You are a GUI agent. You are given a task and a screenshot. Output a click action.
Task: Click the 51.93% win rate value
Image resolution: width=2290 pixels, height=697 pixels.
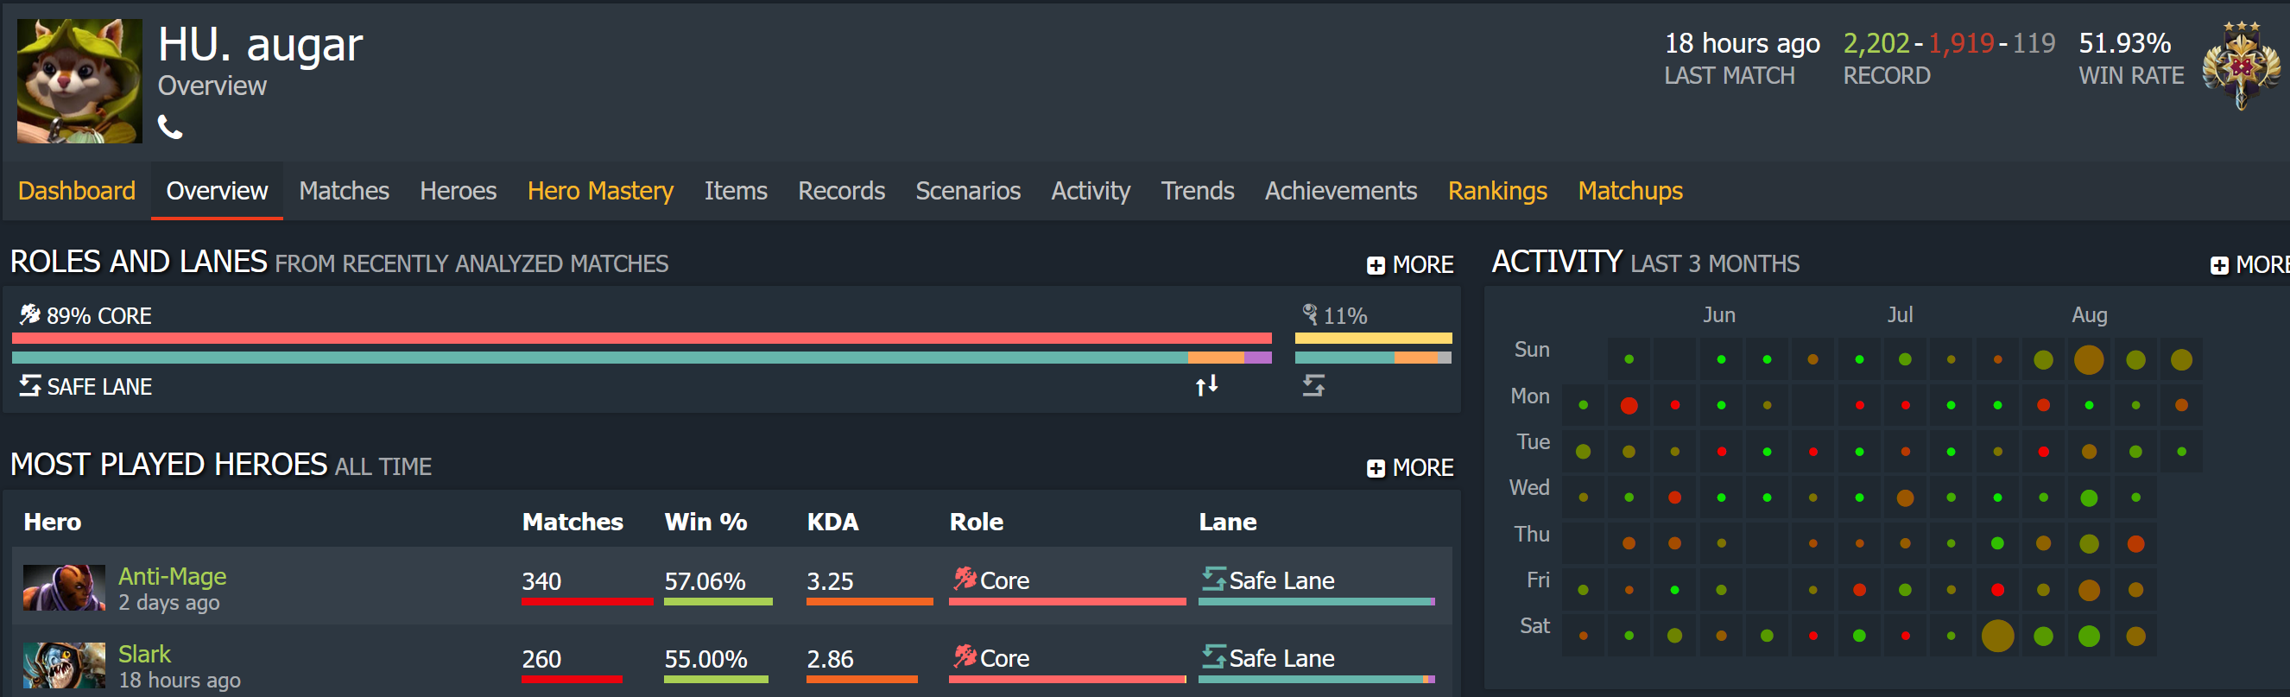pyautogui.click(x=2123, y=42)
